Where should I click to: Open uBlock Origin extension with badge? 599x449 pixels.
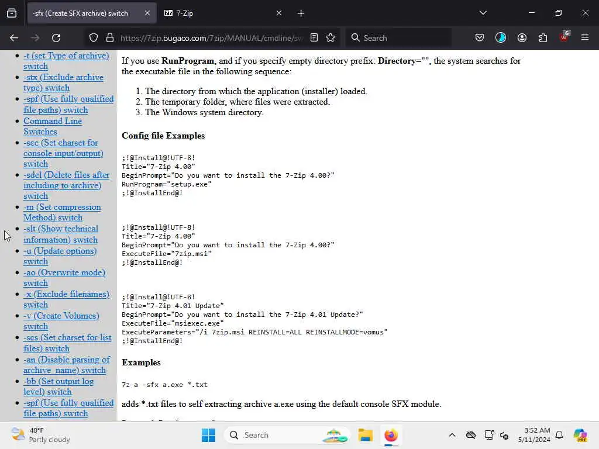click(564, 37)
